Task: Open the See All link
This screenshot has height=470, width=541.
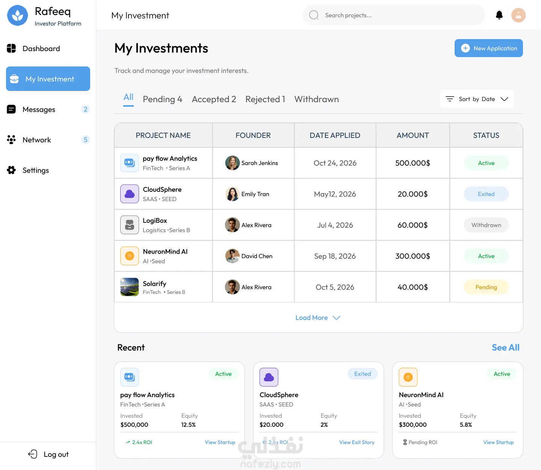Action: 505,348
